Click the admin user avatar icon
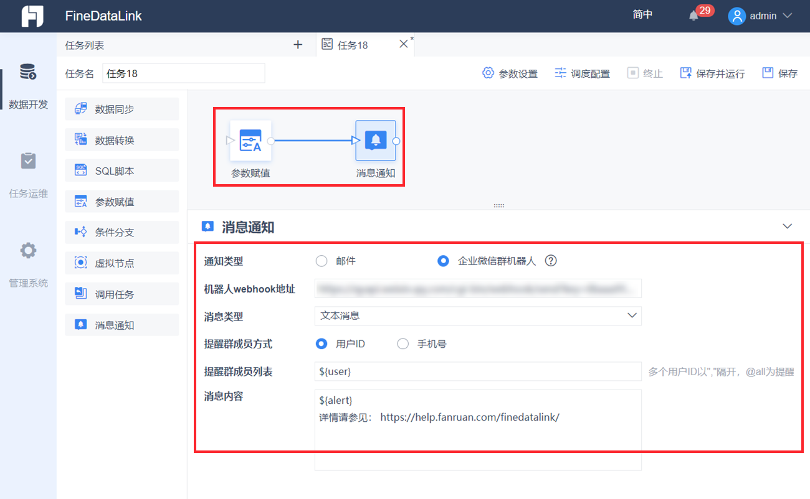810x499 pixels. (737, 16)
